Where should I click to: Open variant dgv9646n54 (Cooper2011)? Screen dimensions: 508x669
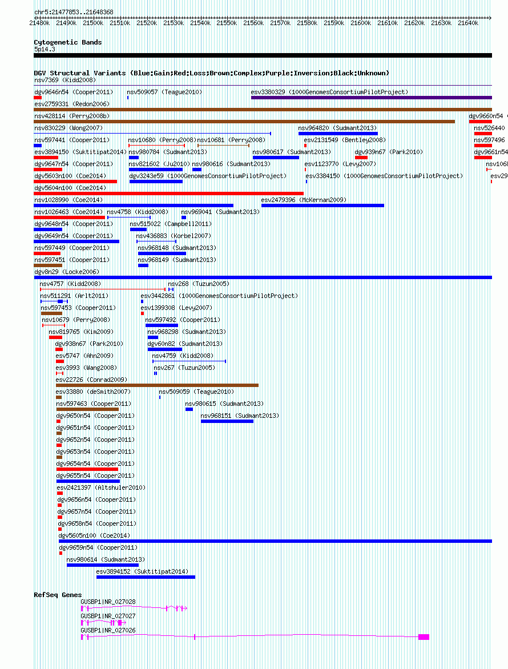tap(74, 92)
